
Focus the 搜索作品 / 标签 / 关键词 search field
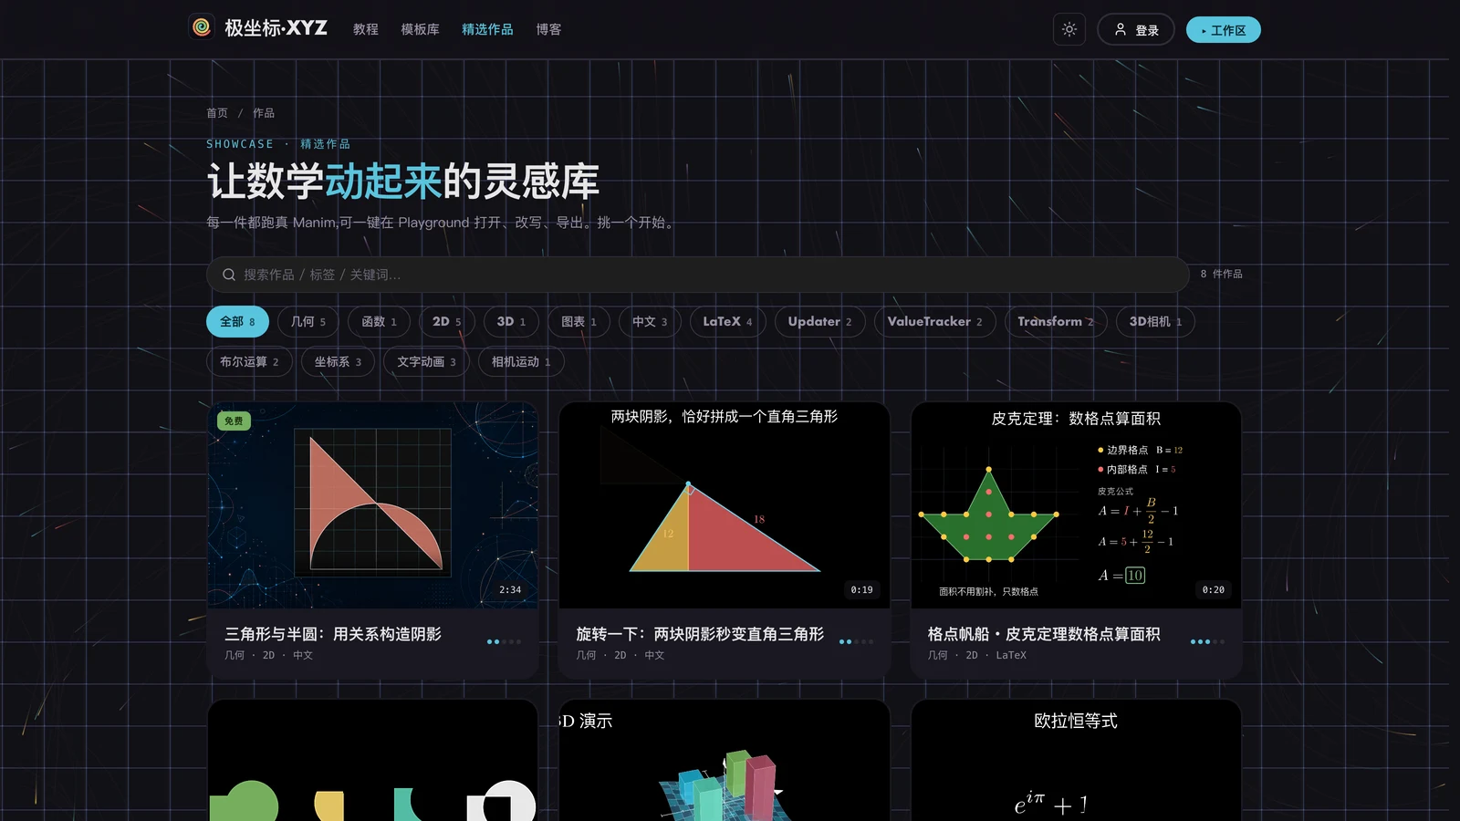click(x=698, y=275)
